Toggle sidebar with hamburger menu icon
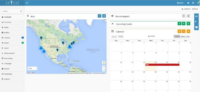Image resolution: width=200 pixels, height=92 pixels. (x=27, y=3)
